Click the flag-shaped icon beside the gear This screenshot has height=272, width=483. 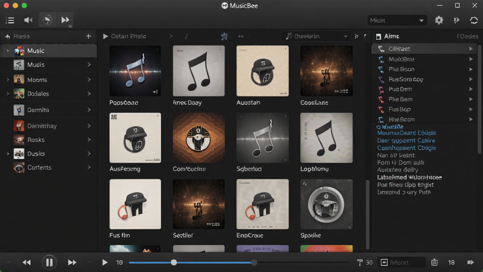coord(457,20)
